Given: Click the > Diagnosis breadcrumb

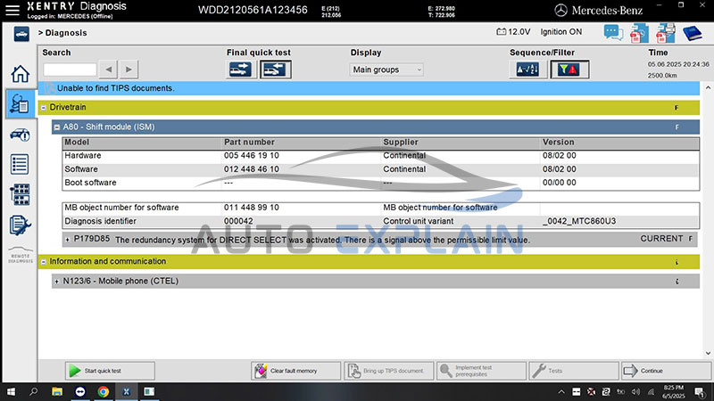Looking at the screenshot, I should tap(62, 33).
